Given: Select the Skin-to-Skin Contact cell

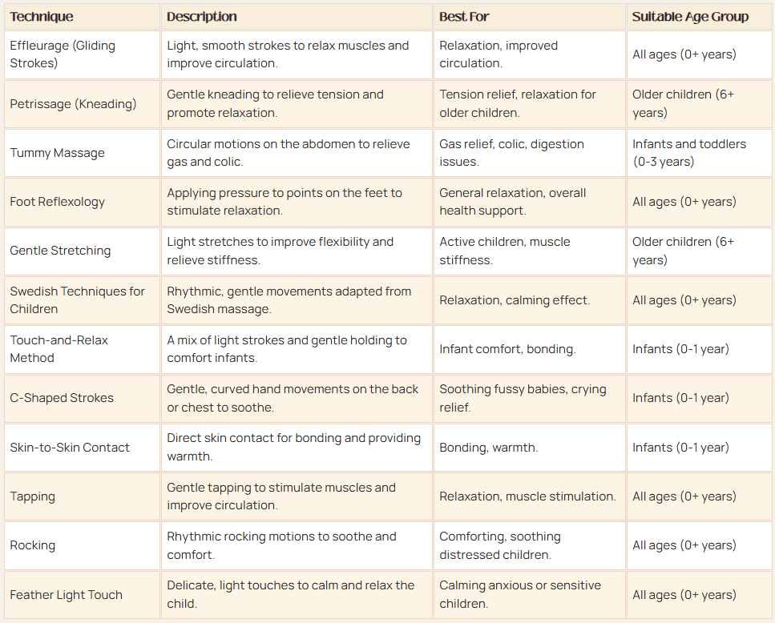Looking at the screenshot, I should click(70, 448).
